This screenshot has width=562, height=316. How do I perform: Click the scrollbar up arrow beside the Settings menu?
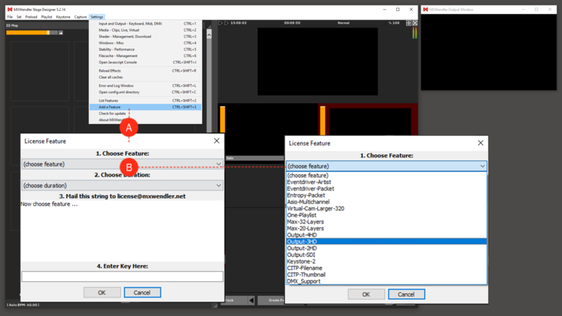[x=209, y=35]
